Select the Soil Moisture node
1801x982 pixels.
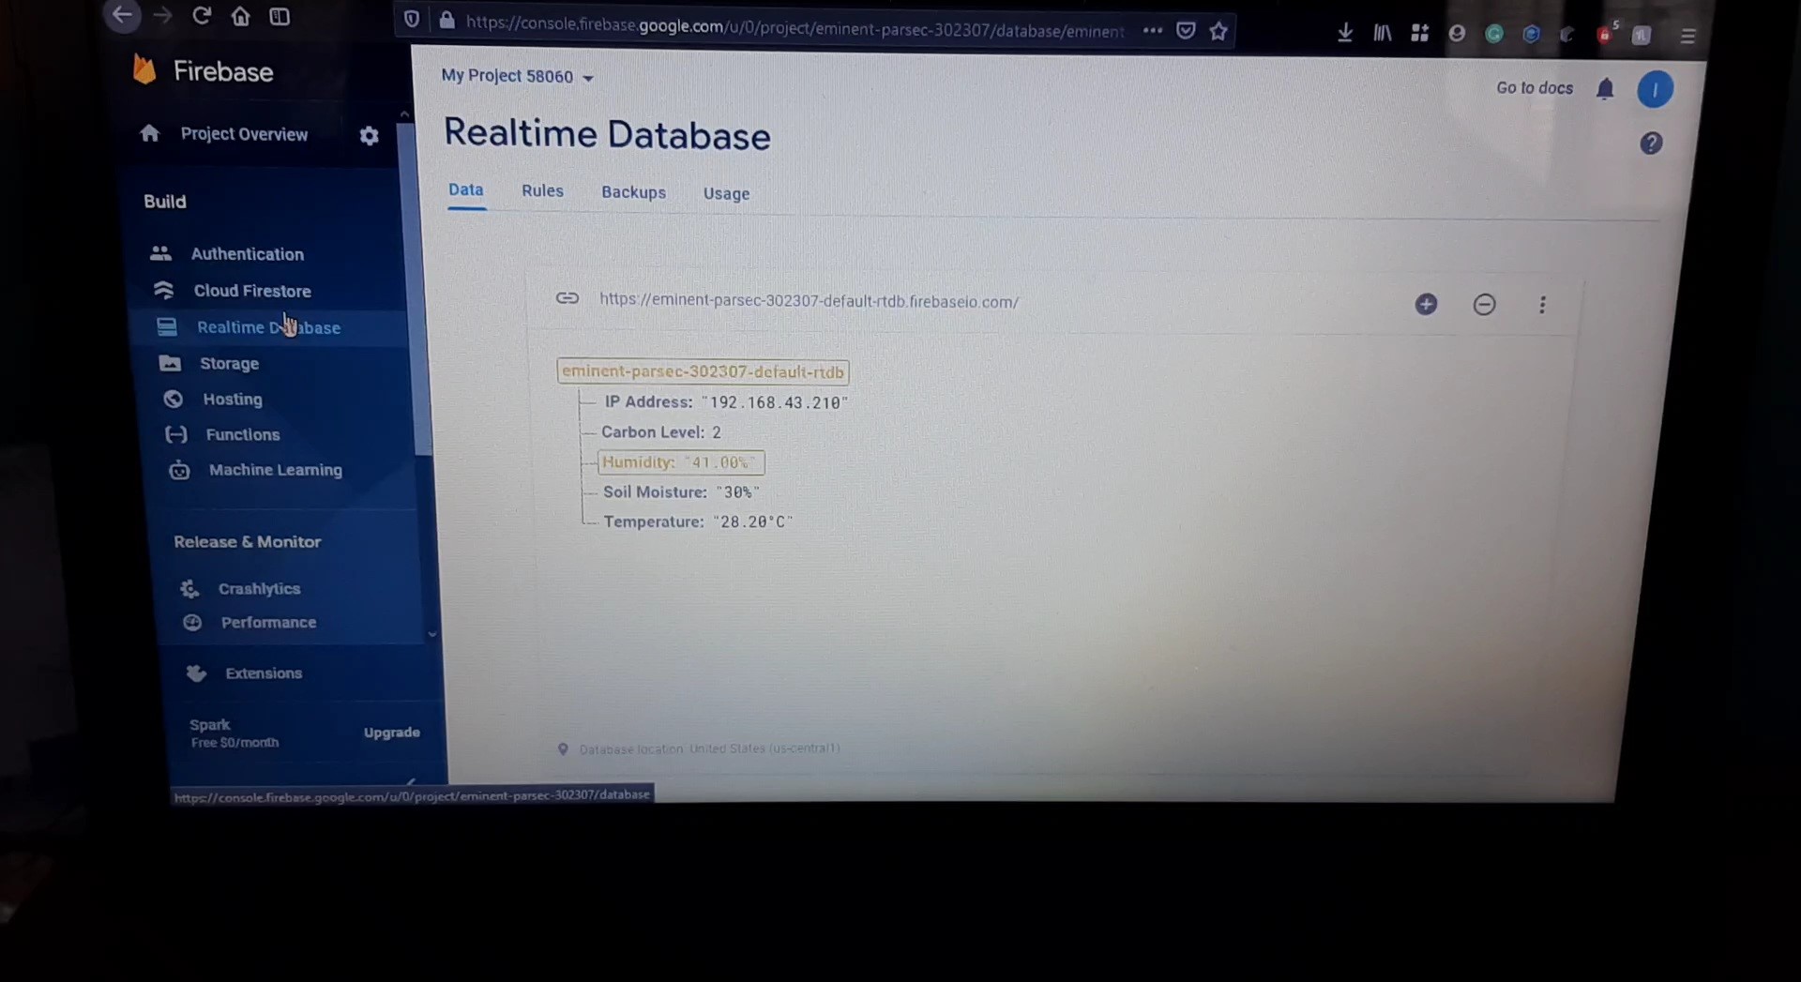coord(681,491)
